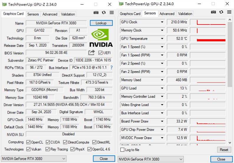Screen dimensions: 234x163
Task: Switch to Sensors tab in left window
Action: click(x=33, y=14)
